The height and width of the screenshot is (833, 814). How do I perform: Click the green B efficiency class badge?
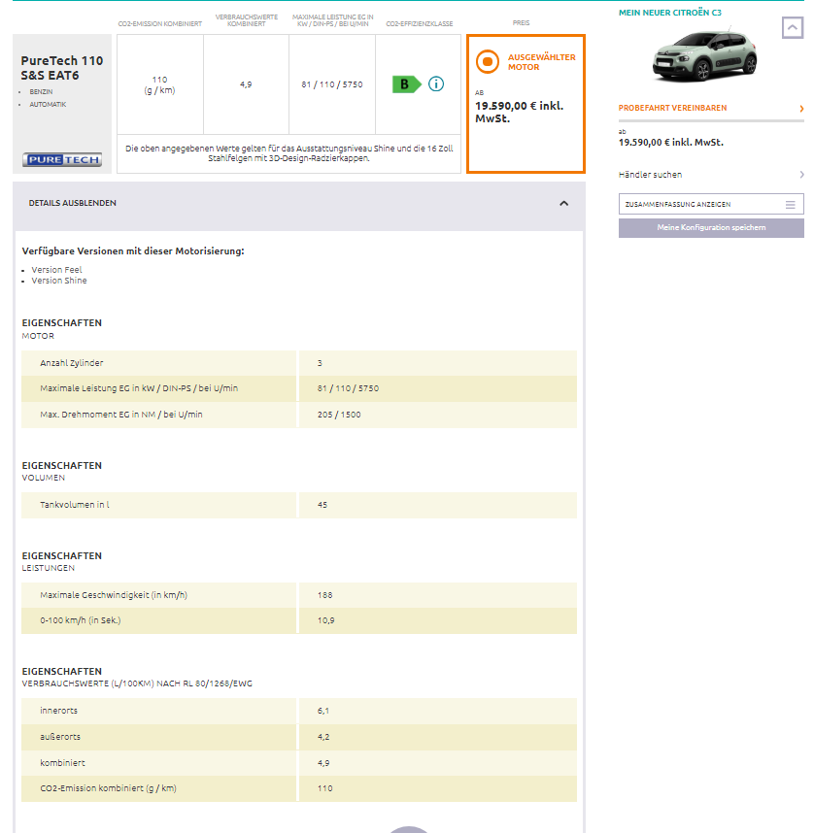[407, 83]
